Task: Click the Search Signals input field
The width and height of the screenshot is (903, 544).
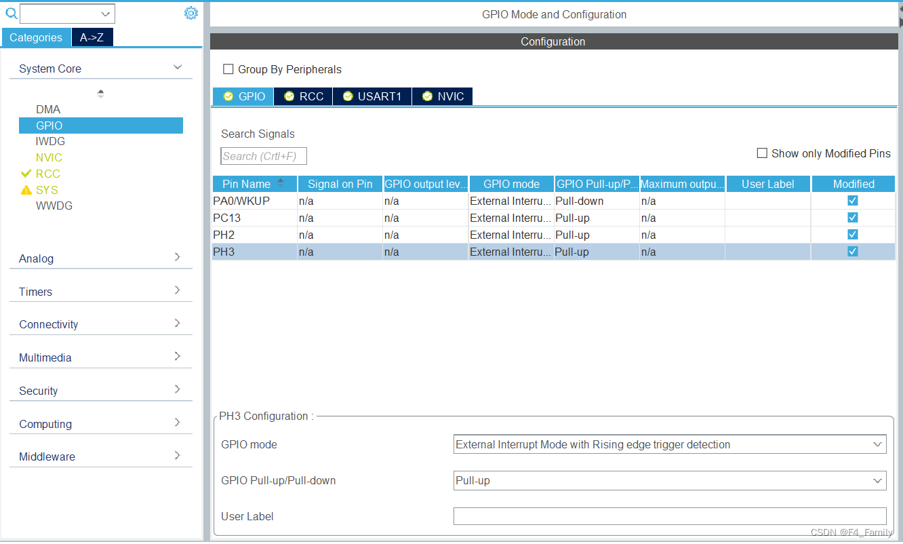Action: click(x=264, y=156)
